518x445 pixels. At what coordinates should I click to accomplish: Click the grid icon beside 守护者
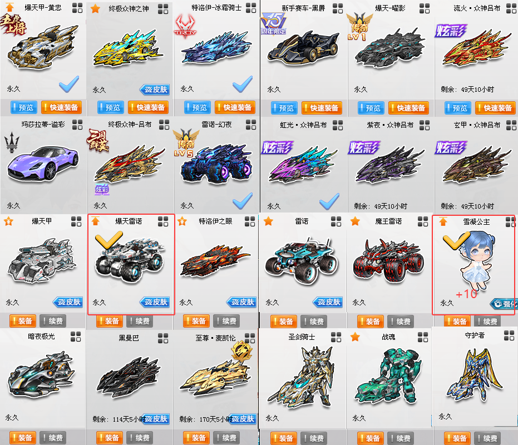[x=509, y=335]
